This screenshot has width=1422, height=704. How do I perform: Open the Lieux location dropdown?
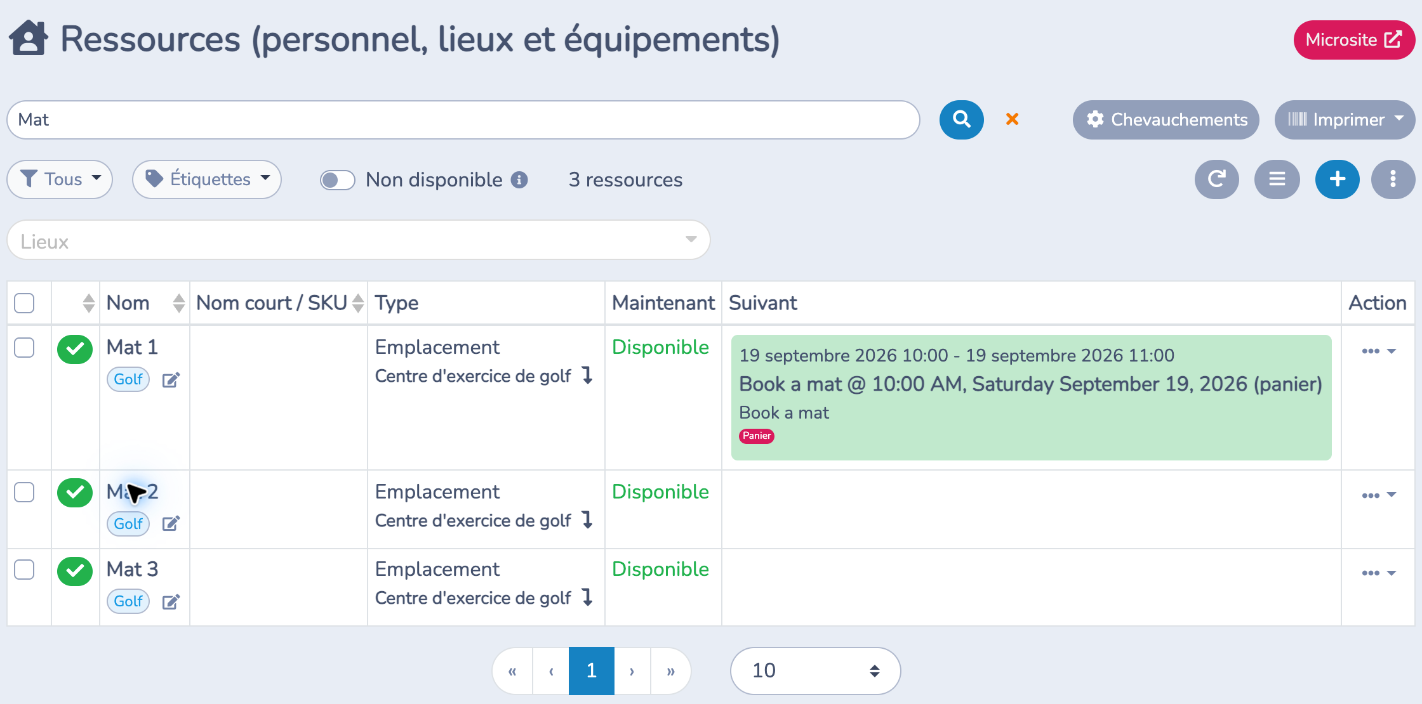tap(359, 240)
